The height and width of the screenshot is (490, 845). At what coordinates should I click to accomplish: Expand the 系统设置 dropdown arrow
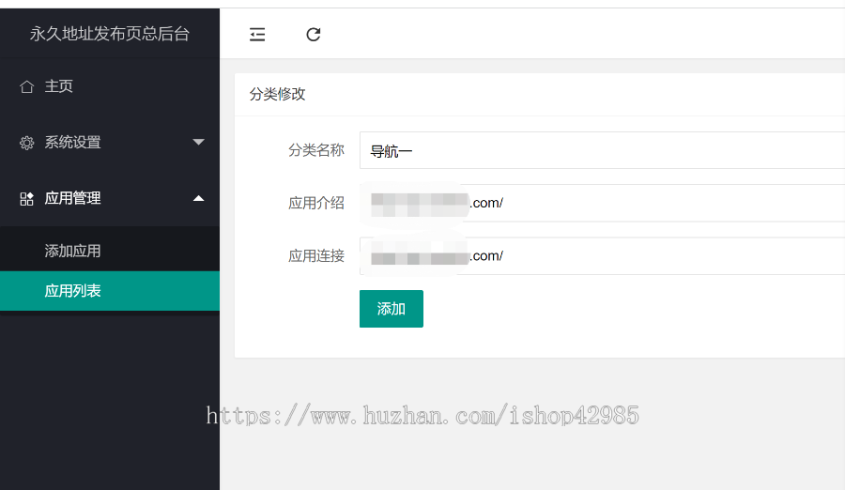(198, 142)
